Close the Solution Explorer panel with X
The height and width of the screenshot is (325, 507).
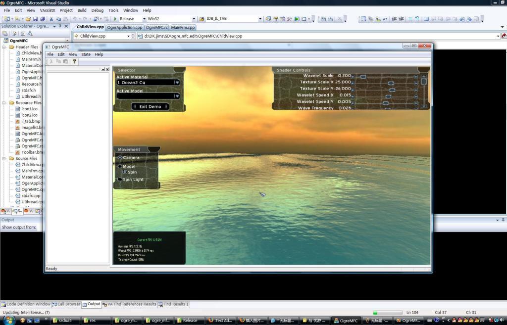tap(66, 26)
